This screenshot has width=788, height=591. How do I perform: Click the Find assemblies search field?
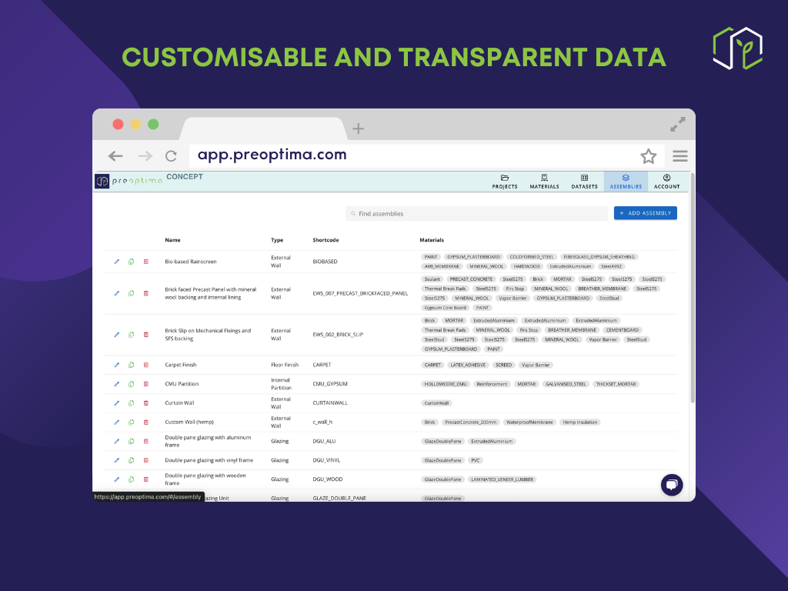pyautogui.click(x=477, y=213)
